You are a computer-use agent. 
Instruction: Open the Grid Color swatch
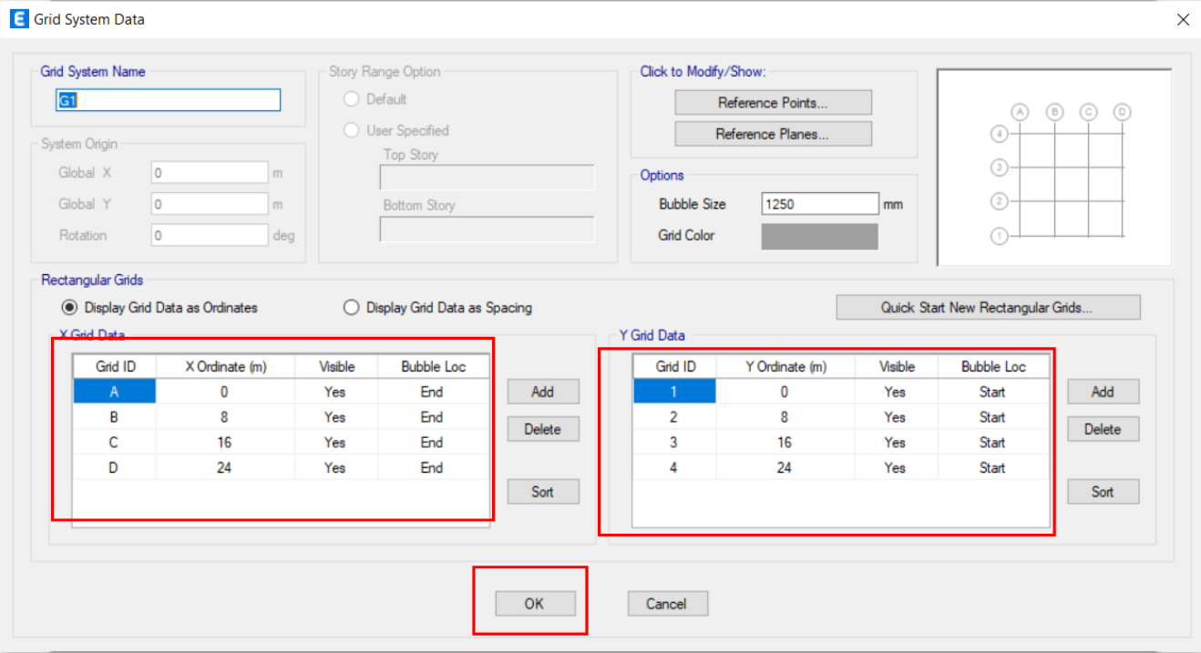pos(818,236)
